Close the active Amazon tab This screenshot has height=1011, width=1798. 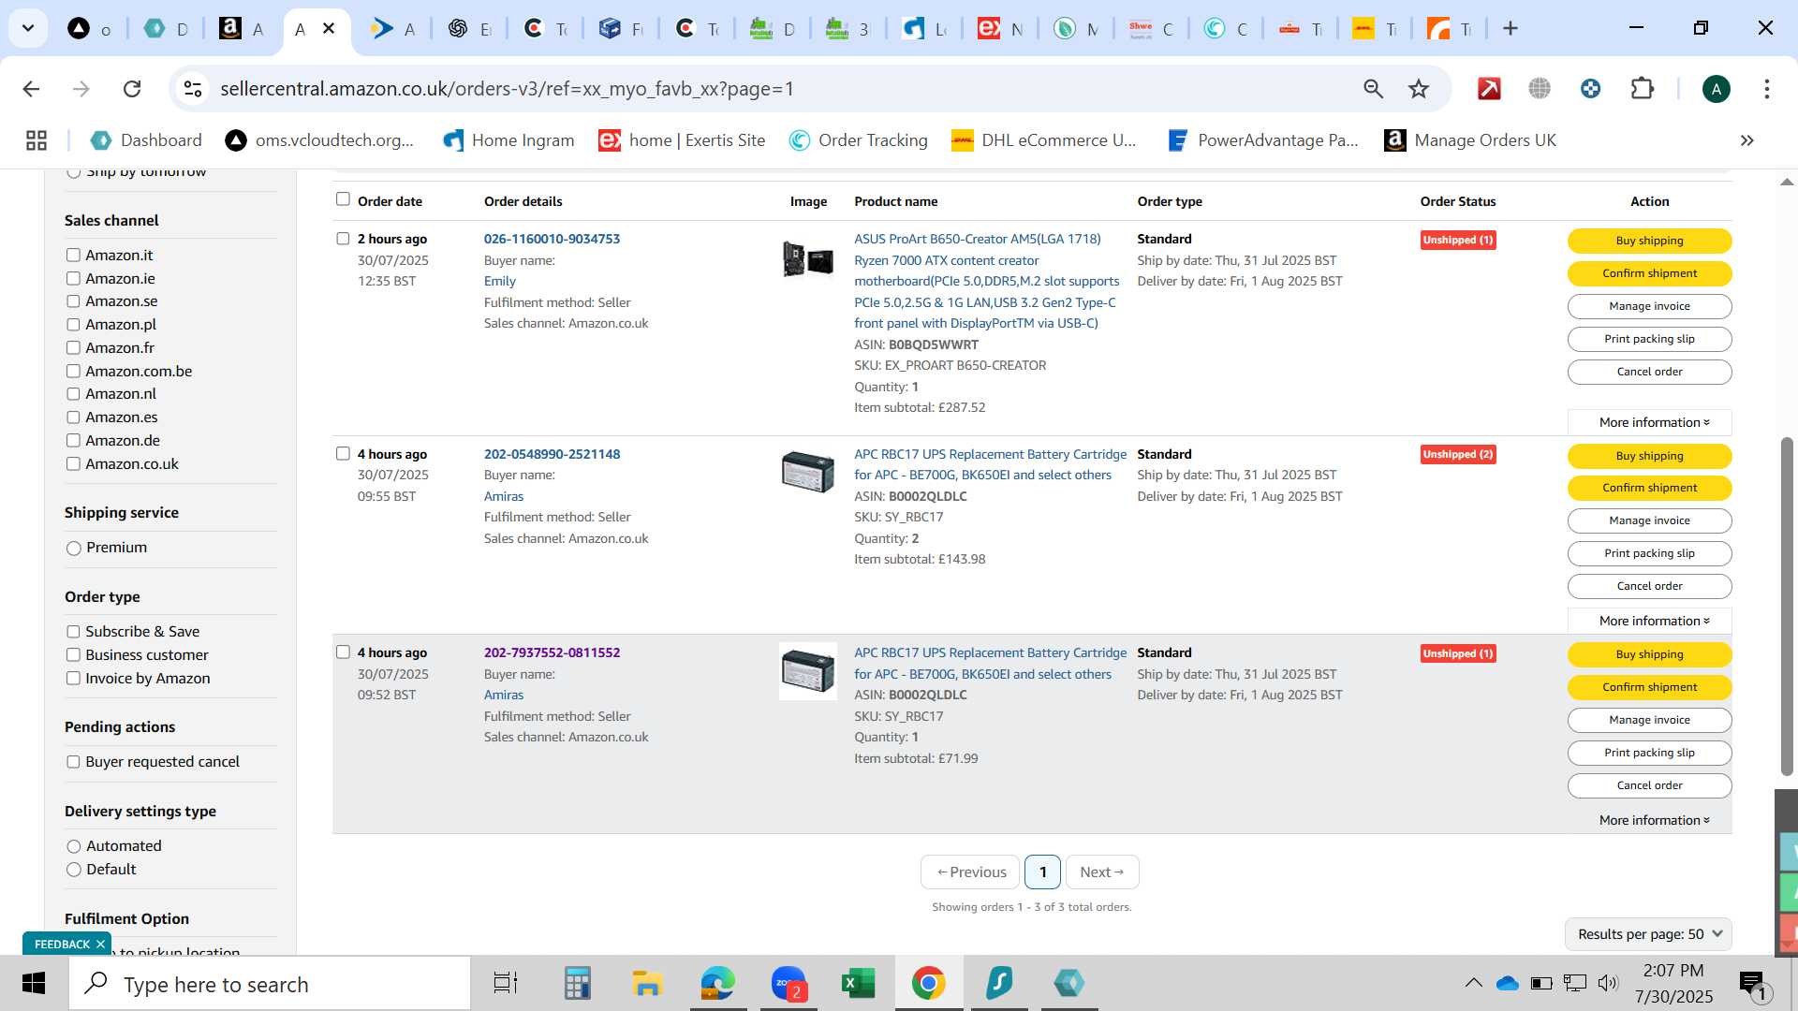329,29
